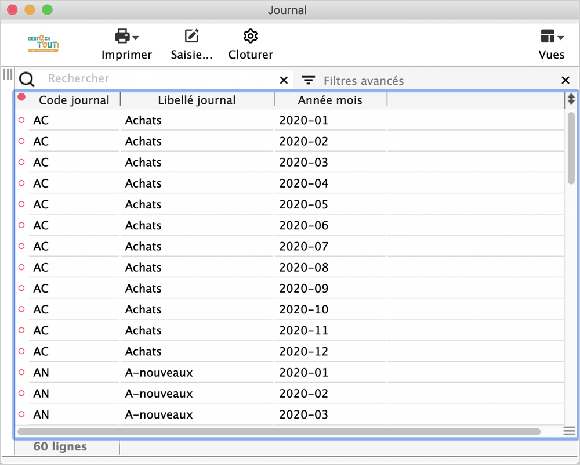Minimize the Journal window
The image size is (580, 465).
[30, 10]
